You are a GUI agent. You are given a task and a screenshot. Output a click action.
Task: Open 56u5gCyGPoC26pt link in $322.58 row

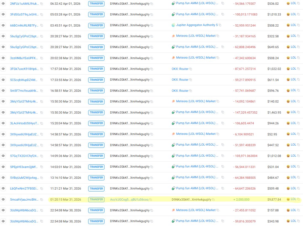point(24,36)
